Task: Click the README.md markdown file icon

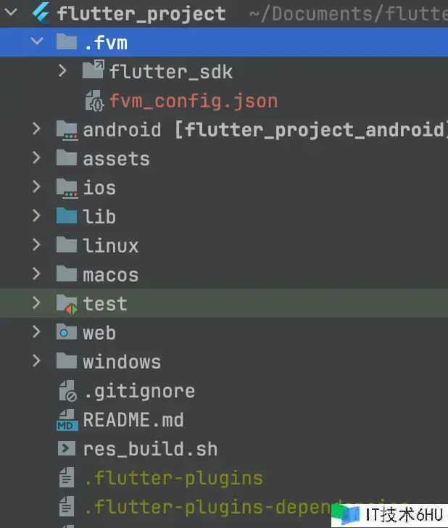Action: [67, 420]
